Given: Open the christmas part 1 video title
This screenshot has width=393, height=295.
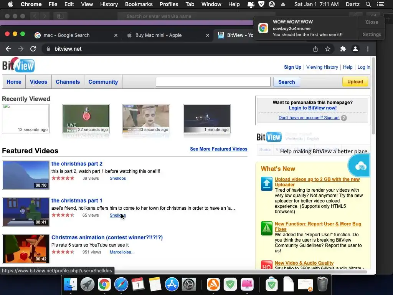Looking at the screenshot, I should [x=77, y=201].
